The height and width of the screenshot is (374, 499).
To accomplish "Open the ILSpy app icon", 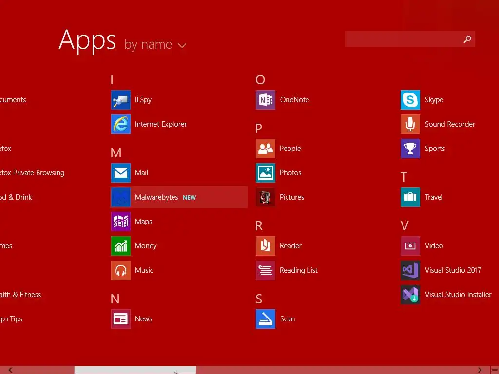I will (x=121, y=100).
